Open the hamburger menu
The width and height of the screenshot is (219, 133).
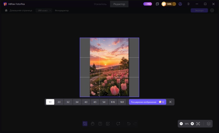188,4
